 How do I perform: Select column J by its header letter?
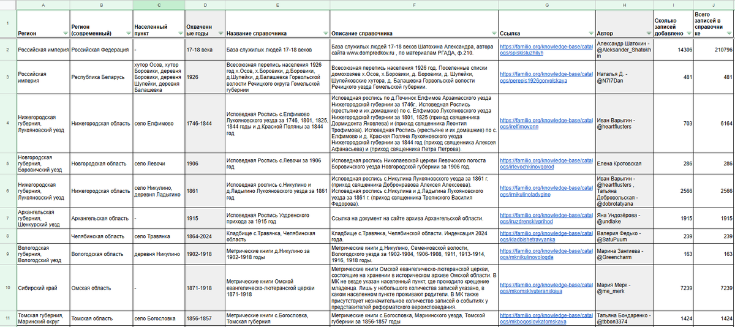point(714,4)
